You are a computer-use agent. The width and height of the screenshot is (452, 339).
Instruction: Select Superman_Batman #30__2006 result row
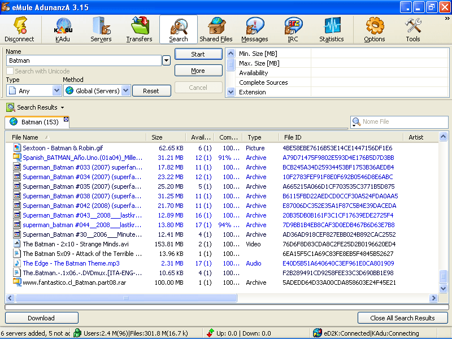[222, 234]
